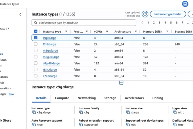Click the pagination ellipsis after page 7

pos(188,23)
